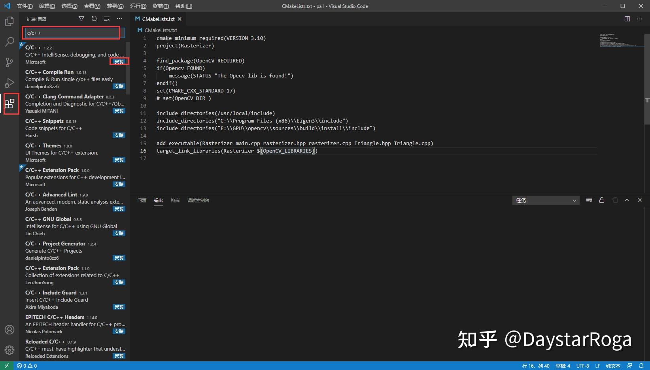Toggle lock auto-scrolling in Output panel
Screen dimensions: 650x370
[602, 200]
